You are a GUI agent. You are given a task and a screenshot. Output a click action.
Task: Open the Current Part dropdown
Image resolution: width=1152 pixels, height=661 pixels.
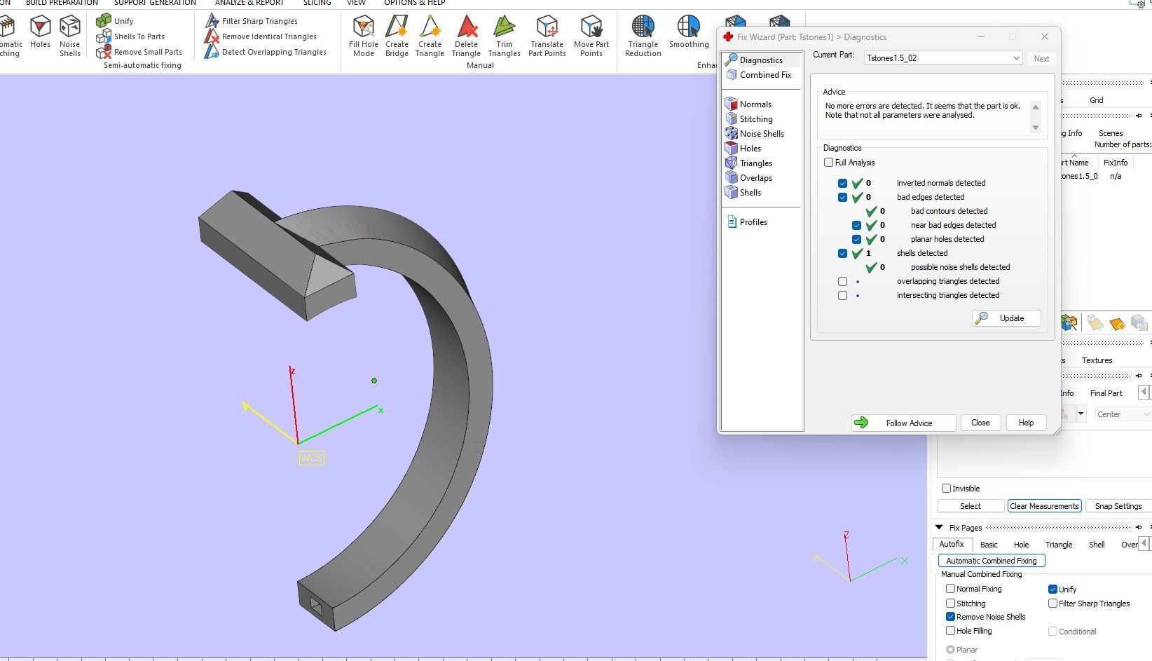pyautogui.click(x=942, y=58)
